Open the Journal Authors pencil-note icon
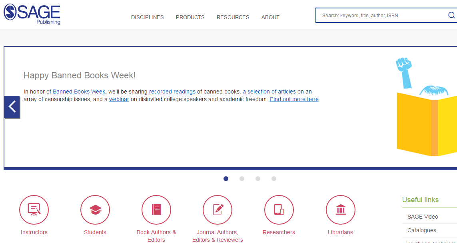Screen dimensions: 457x243 [x=218, y=210]
